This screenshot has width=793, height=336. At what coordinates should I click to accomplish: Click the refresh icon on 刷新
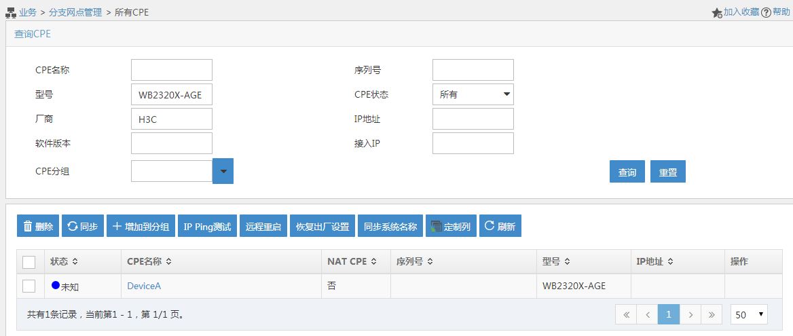pos(490,225)
